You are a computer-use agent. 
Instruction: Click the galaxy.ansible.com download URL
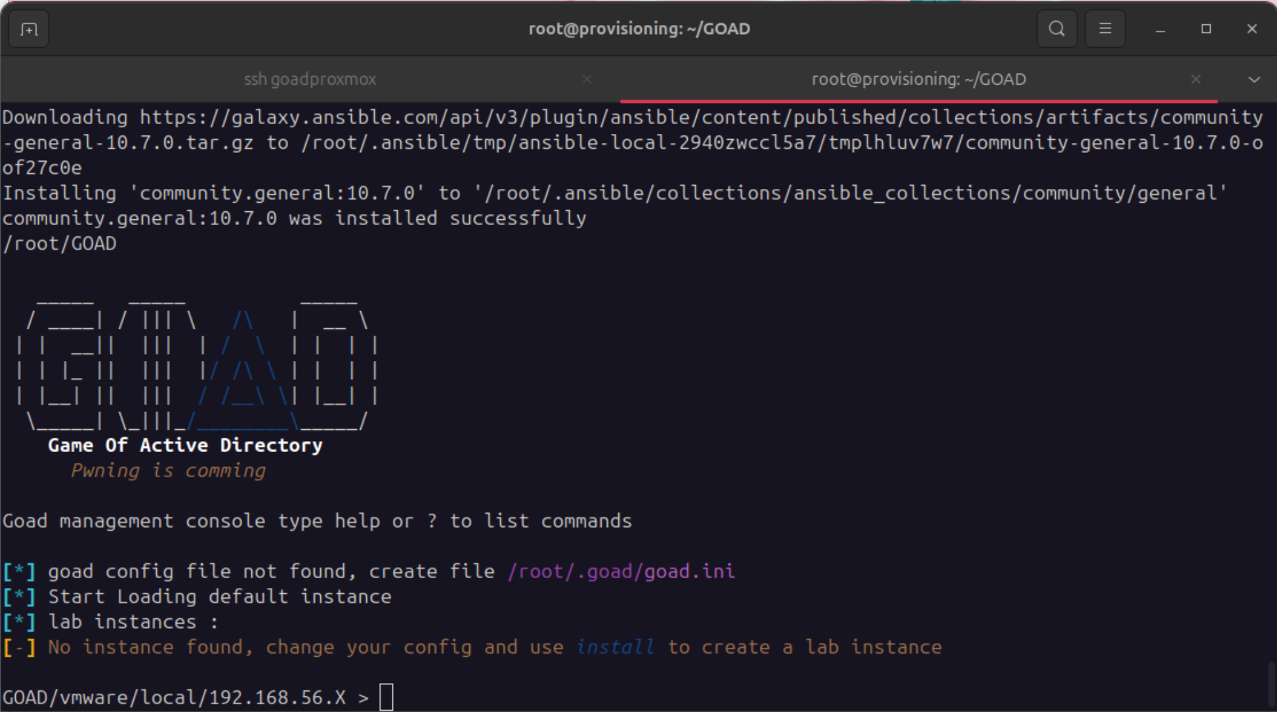tap(701, 117)
